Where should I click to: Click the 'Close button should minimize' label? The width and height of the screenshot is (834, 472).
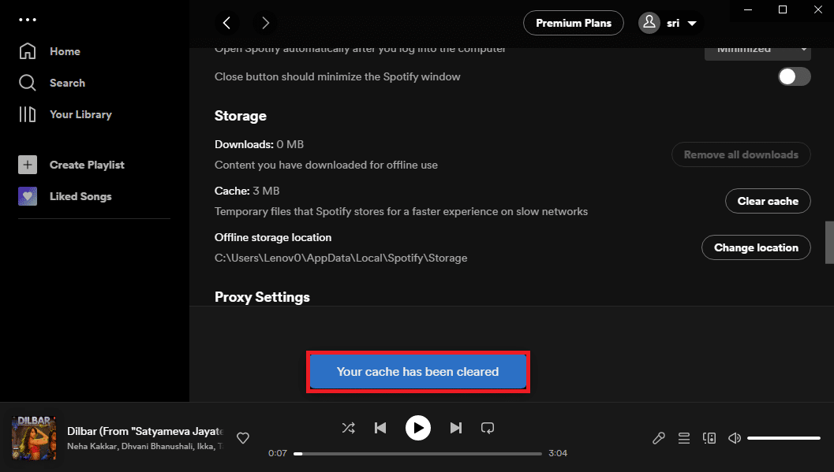(x=337, y=76)
